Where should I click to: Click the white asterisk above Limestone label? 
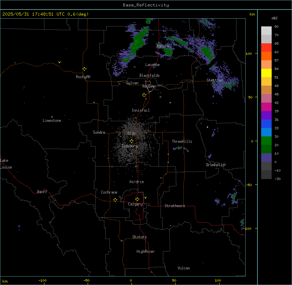click(52, 117)
